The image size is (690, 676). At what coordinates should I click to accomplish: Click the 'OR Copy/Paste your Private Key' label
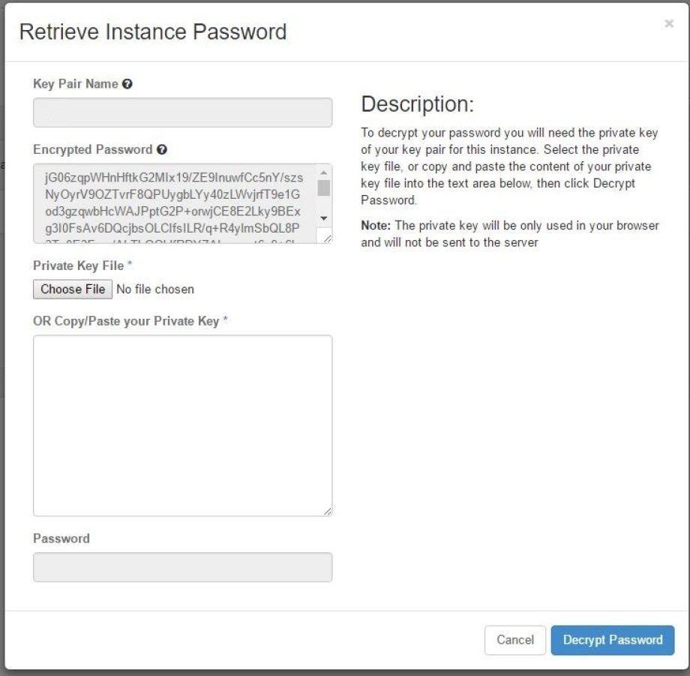(126, 321)
